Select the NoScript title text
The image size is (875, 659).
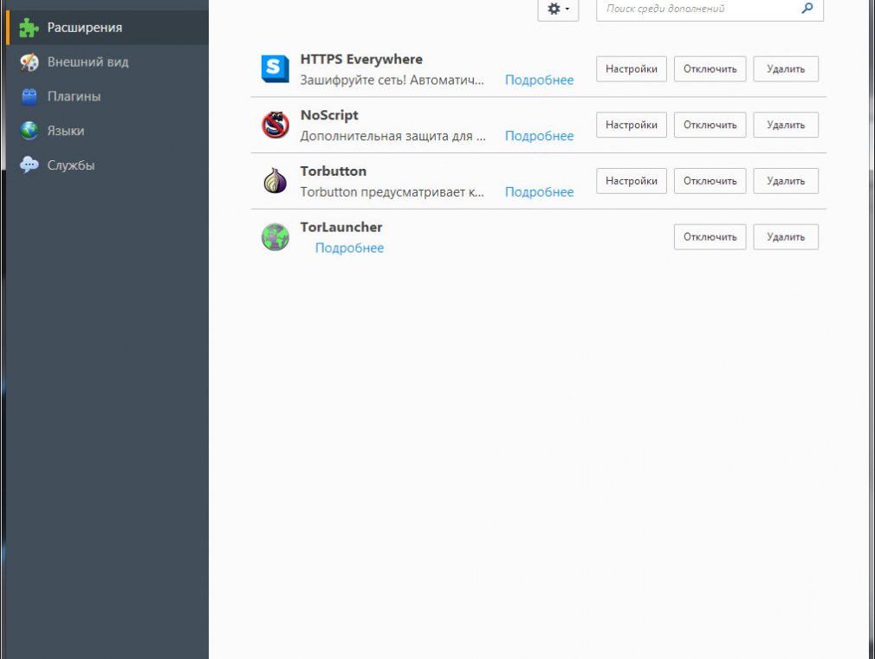click(x=329, y=115)
